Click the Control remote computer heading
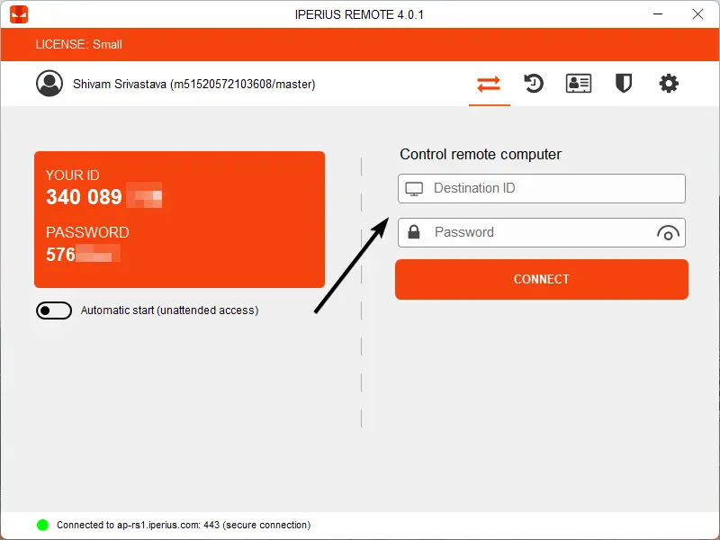Screen dimensions: 720x540 tap(481, 154)
